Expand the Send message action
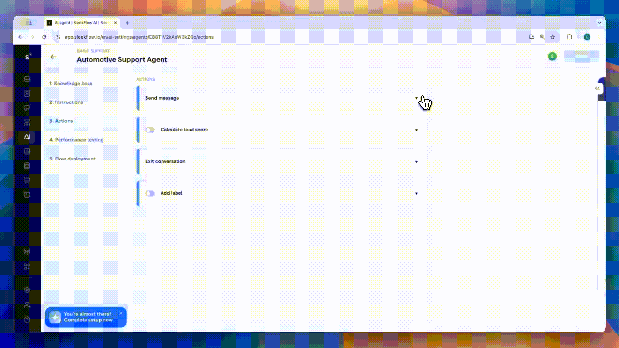The image size is (619, 348). [416, 98]
